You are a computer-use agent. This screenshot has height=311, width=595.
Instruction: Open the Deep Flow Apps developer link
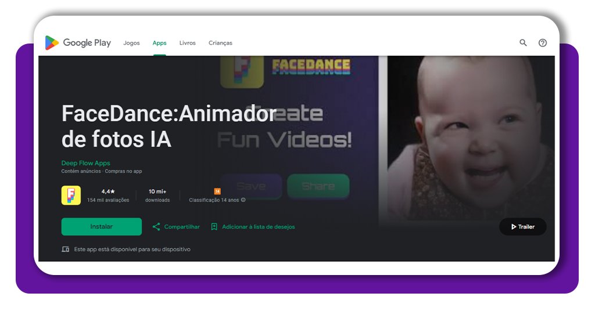pyautogui.click(x=85, y=163)
